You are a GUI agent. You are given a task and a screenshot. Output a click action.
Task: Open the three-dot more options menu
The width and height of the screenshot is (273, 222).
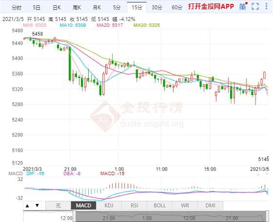[x=266, y=6]
